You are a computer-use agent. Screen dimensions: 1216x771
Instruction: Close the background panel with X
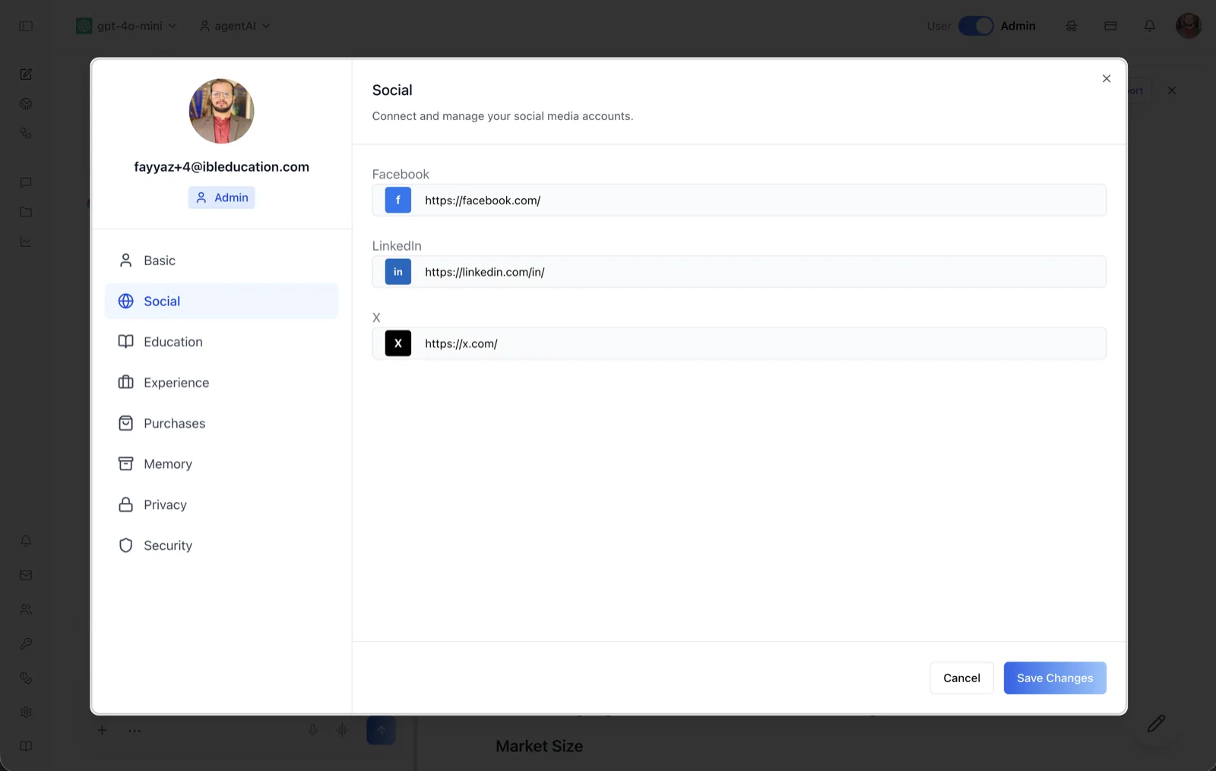1172,90
